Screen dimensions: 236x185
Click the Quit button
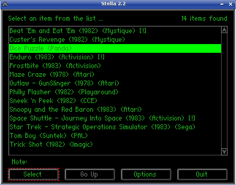pos(202,174)
